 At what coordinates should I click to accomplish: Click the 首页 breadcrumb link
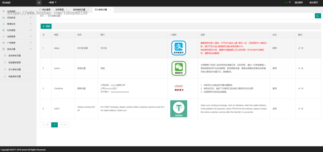tap(42, 16)
